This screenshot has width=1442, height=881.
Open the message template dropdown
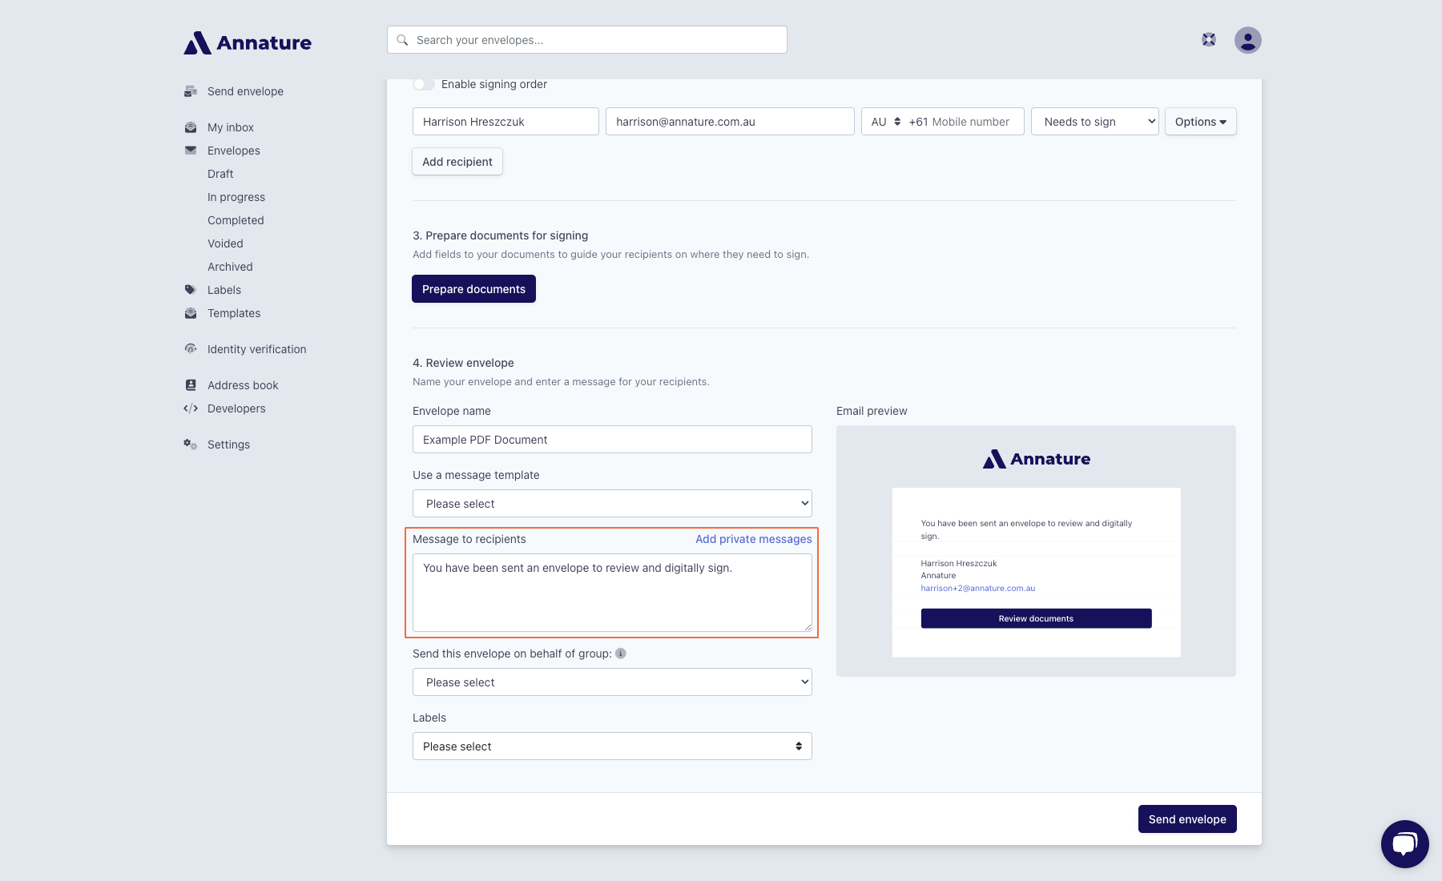coord(612,504)
